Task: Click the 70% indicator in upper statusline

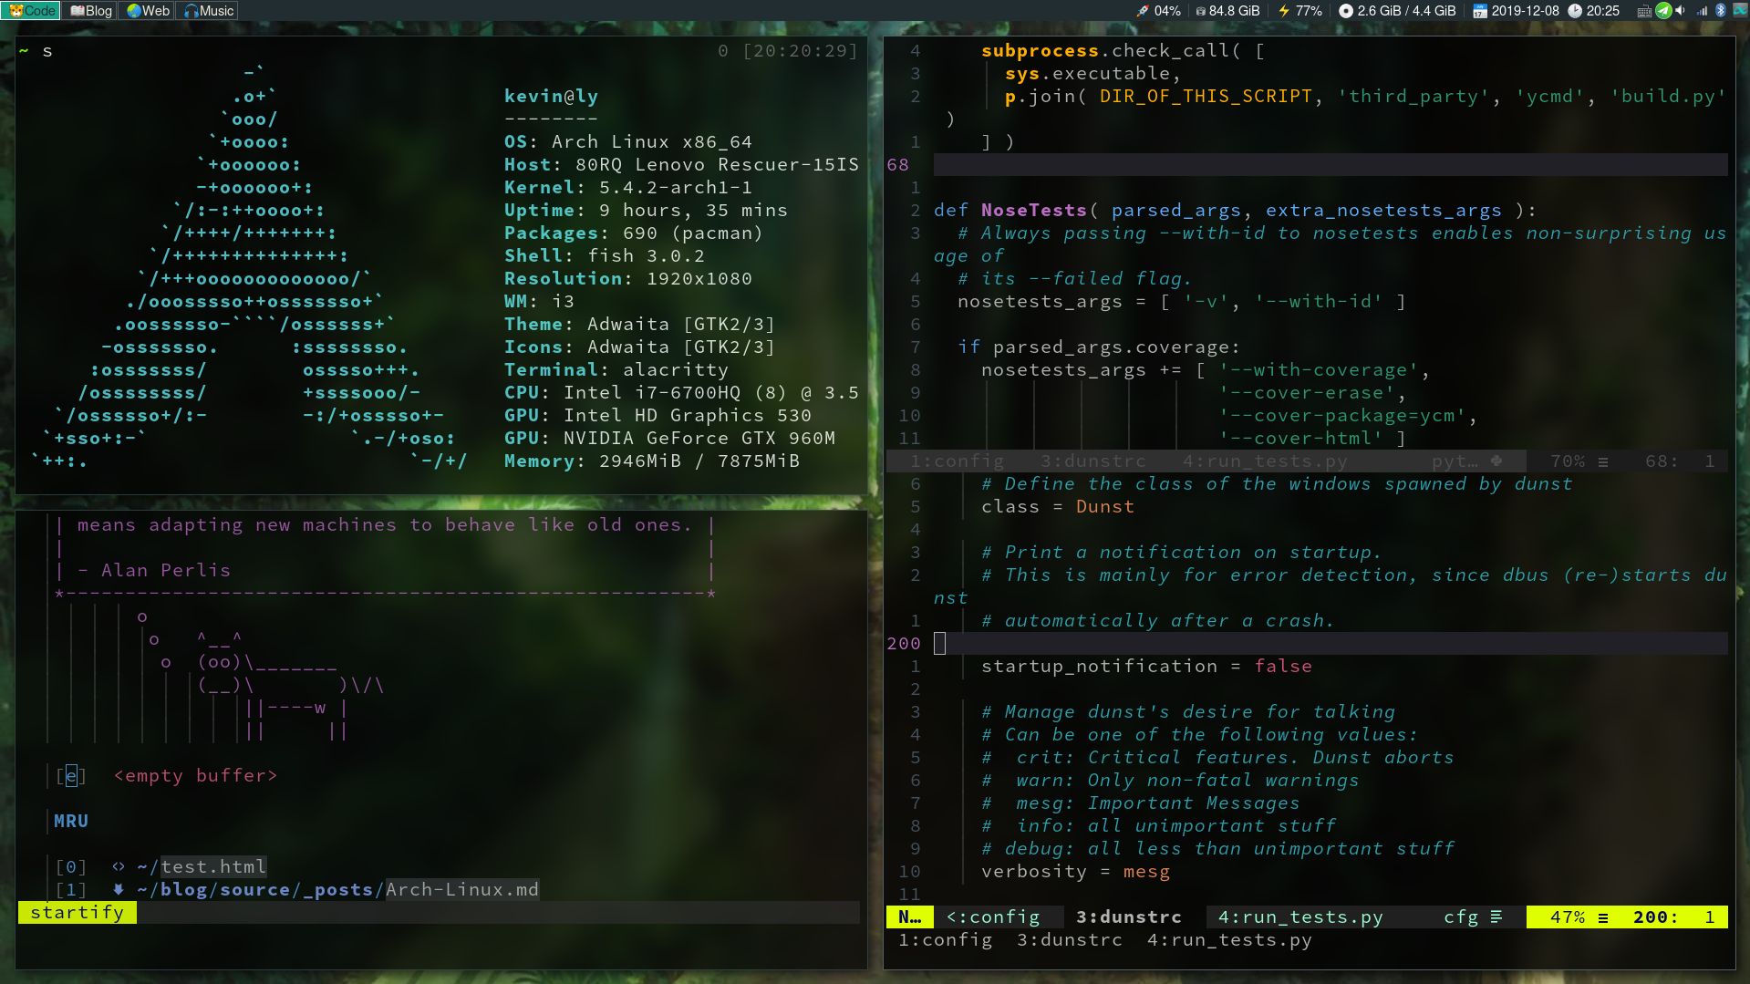Action: pos(1568,461)
